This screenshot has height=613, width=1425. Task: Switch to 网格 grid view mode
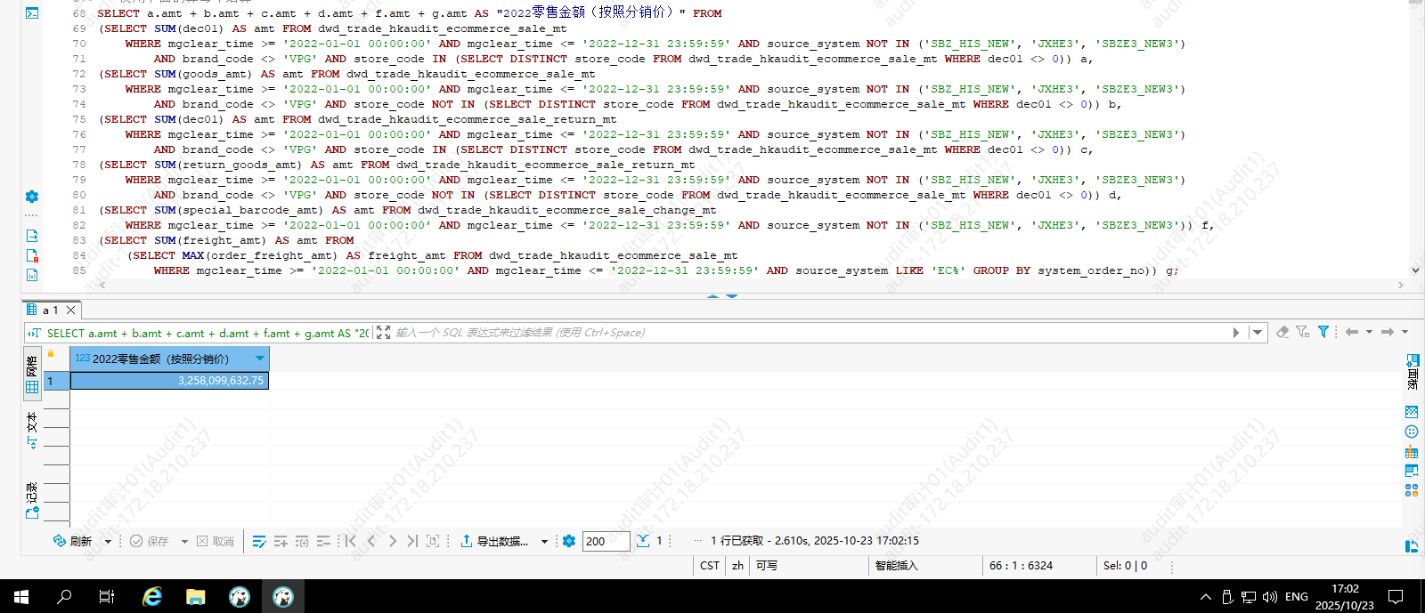tap(32, 374)
